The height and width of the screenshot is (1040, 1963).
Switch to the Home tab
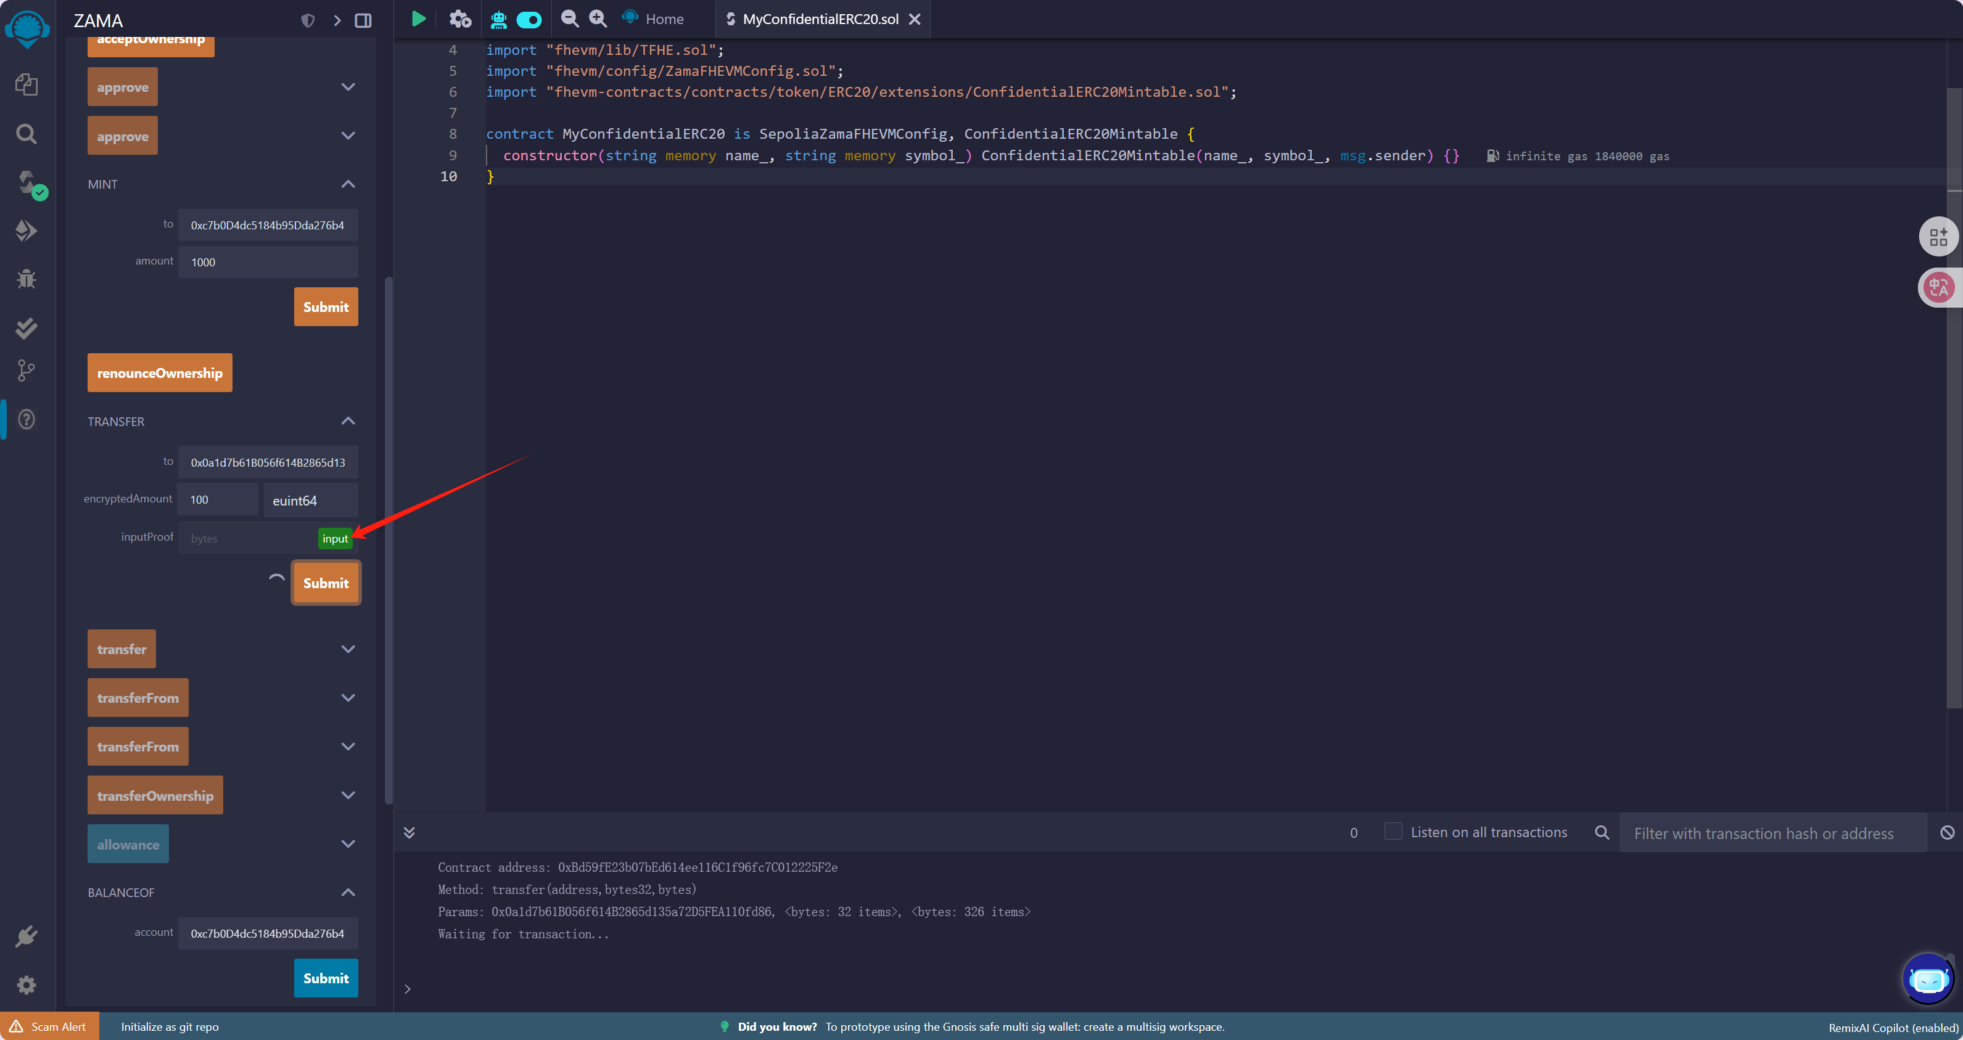(653, 19)
